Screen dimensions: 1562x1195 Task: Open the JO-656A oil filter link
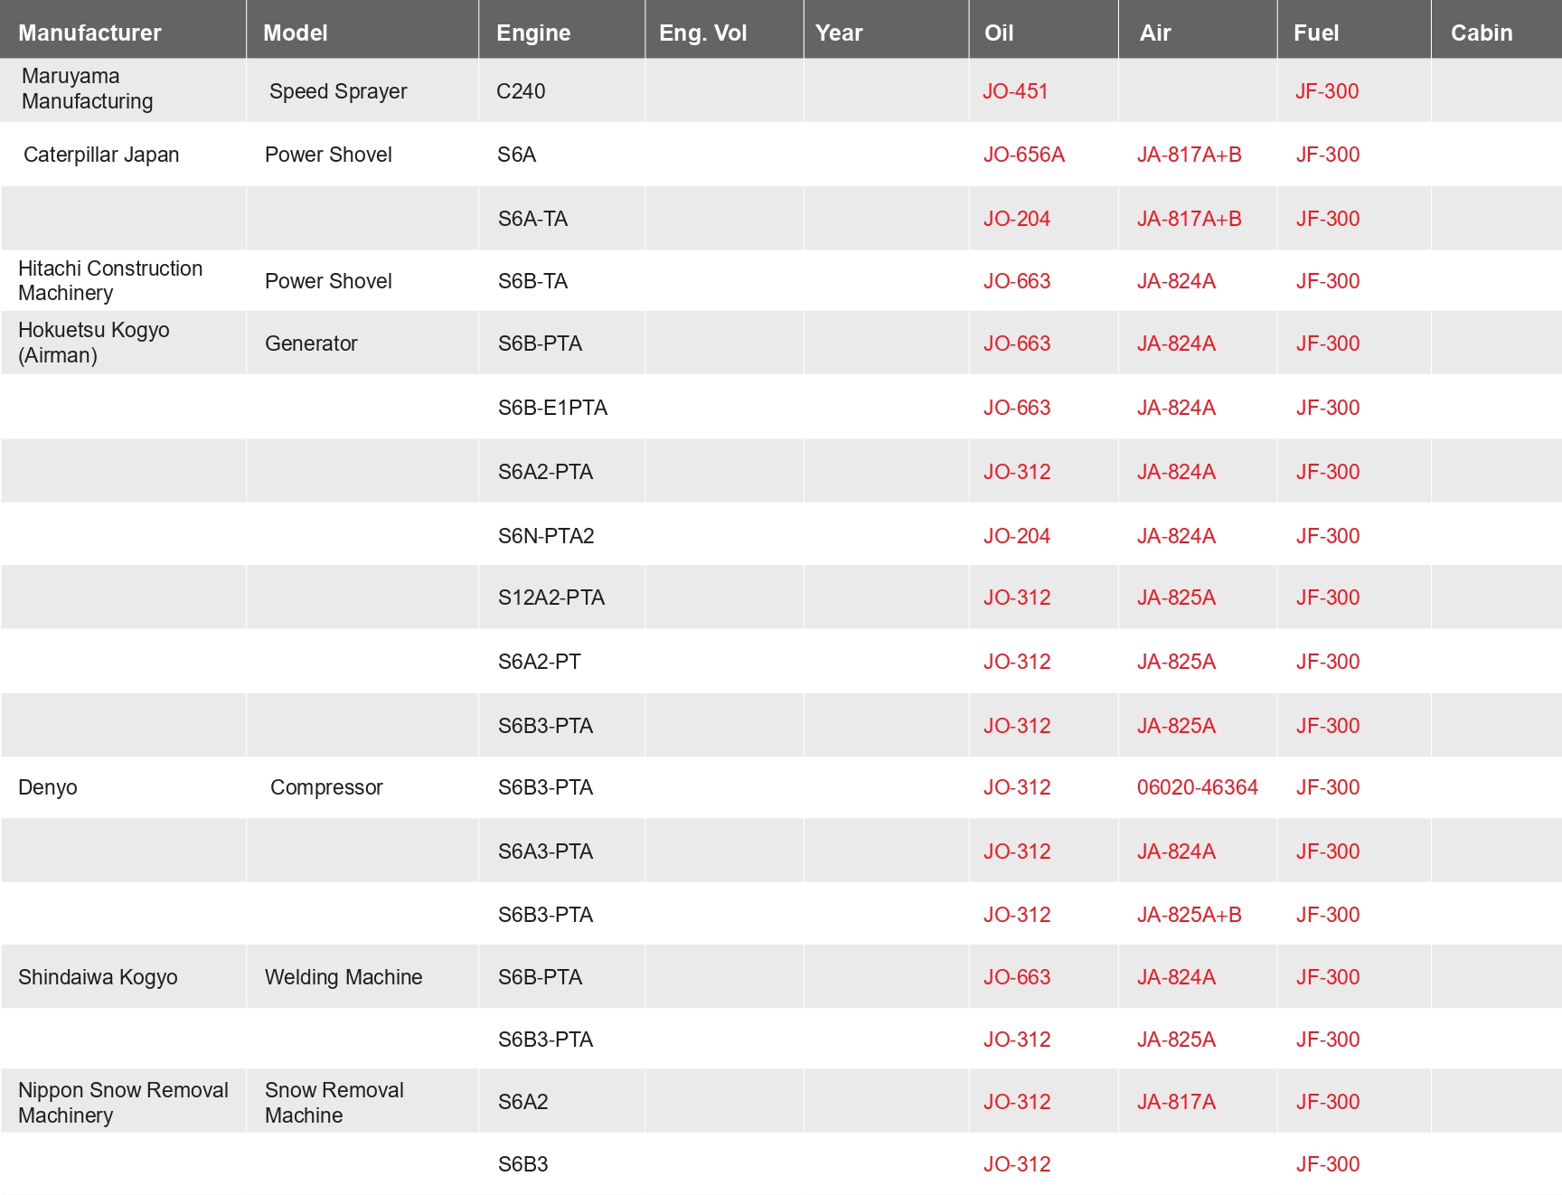point(1023,155)
